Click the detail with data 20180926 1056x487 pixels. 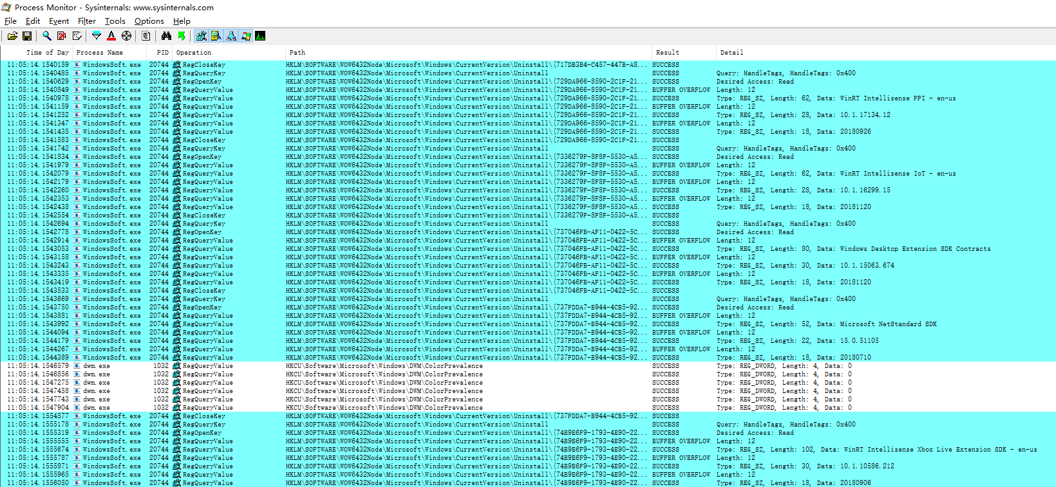click(794, 132)
